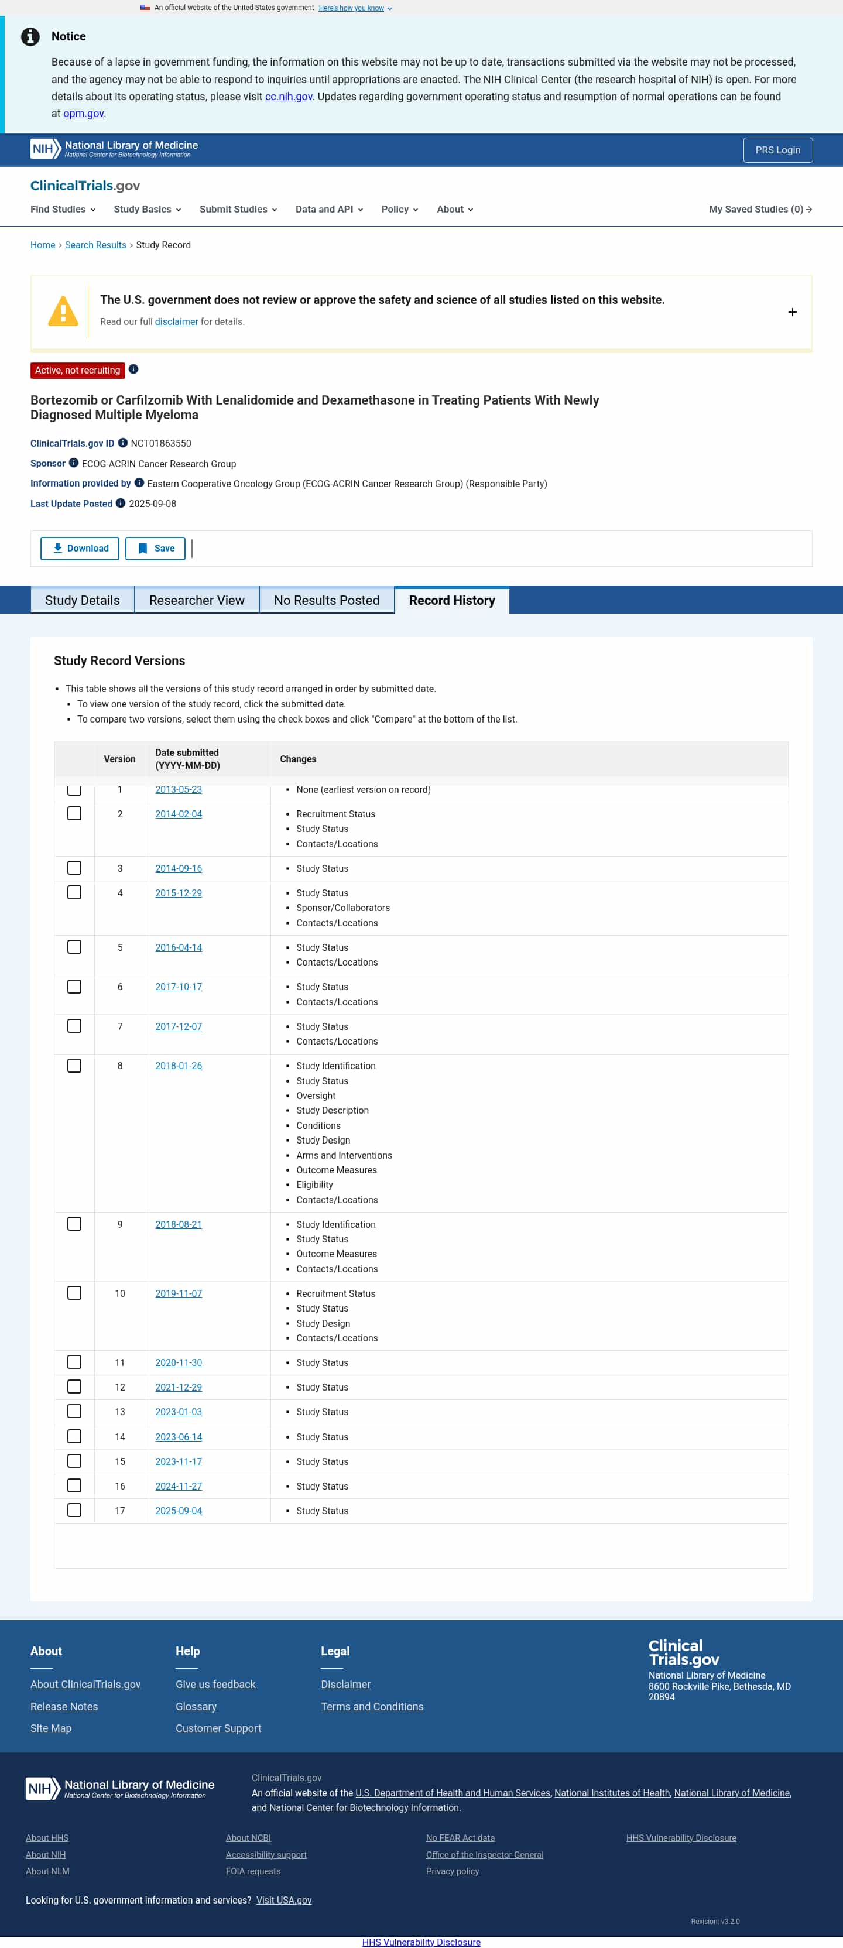The image size is (843, 1948).
Task: Expand the "Here's how you know" dropdown
Action: click(355, 8)
